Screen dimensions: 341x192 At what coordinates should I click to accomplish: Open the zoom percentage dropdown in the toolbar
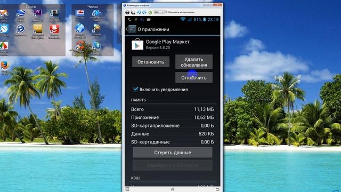click(159, 12)
